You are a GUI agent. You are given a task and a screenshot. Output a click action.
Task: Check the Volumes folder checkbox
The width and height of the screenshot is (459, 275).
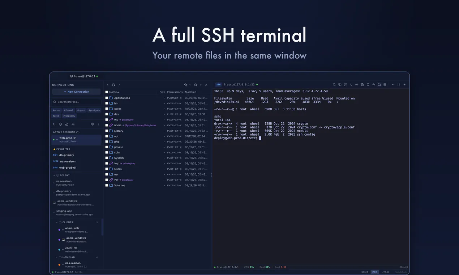pos(107,185)
